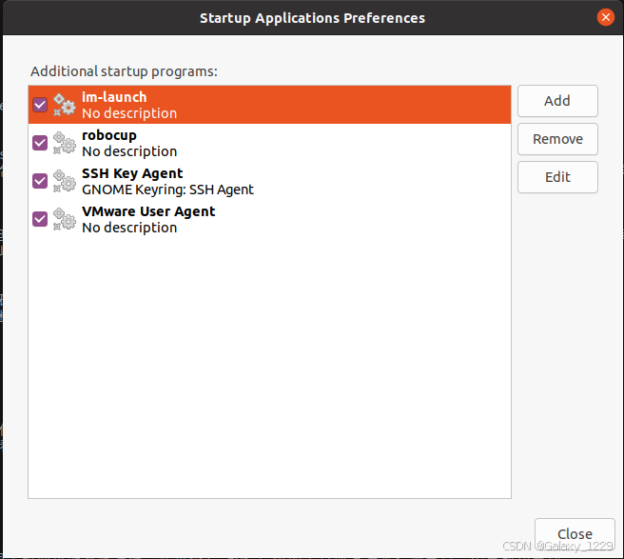
Task: Click the gear icon beside im-launch
Action: click(64, 105)
